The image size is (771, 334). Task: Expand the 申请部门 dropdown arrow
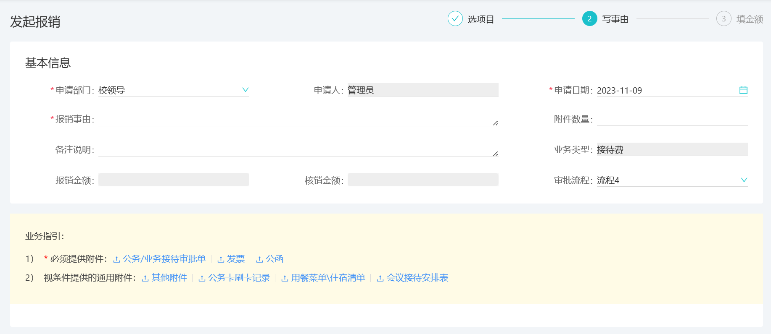(246, 90)
